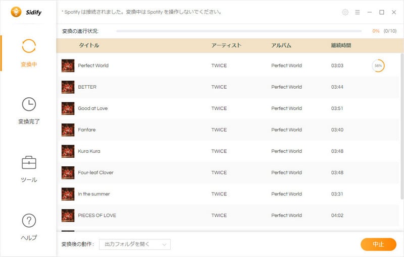Select the BETTER track title
The width and height of the screenshot is (404, 257).
tap(87, 87)
